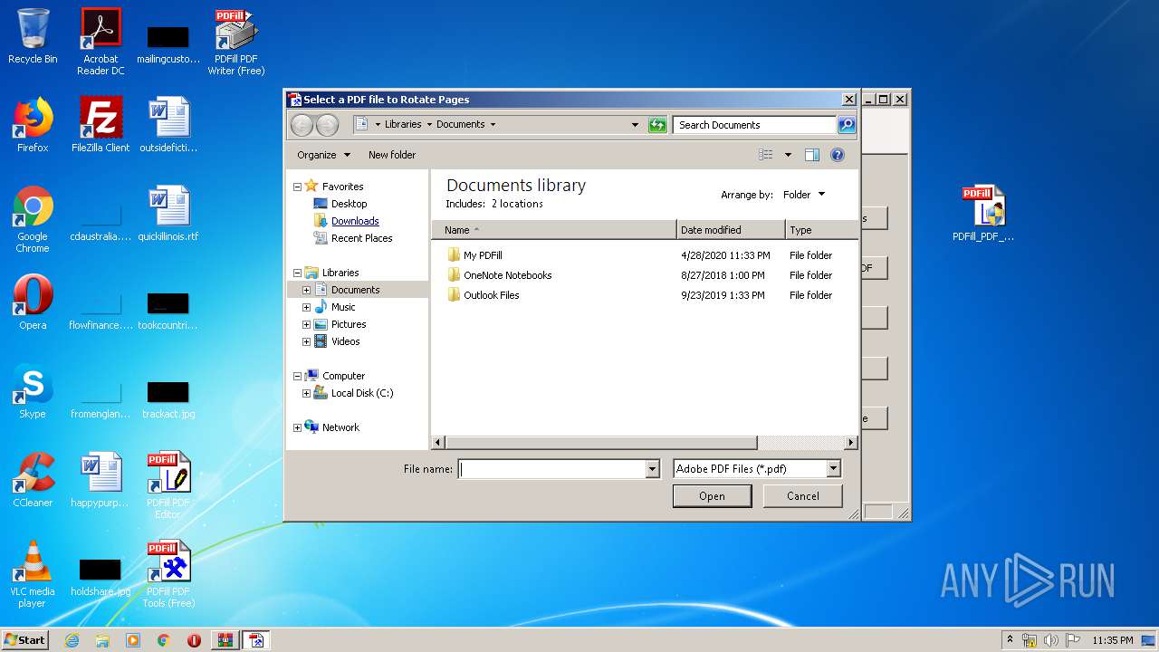Refresh the Documents location with green arrow

[657, 125]
